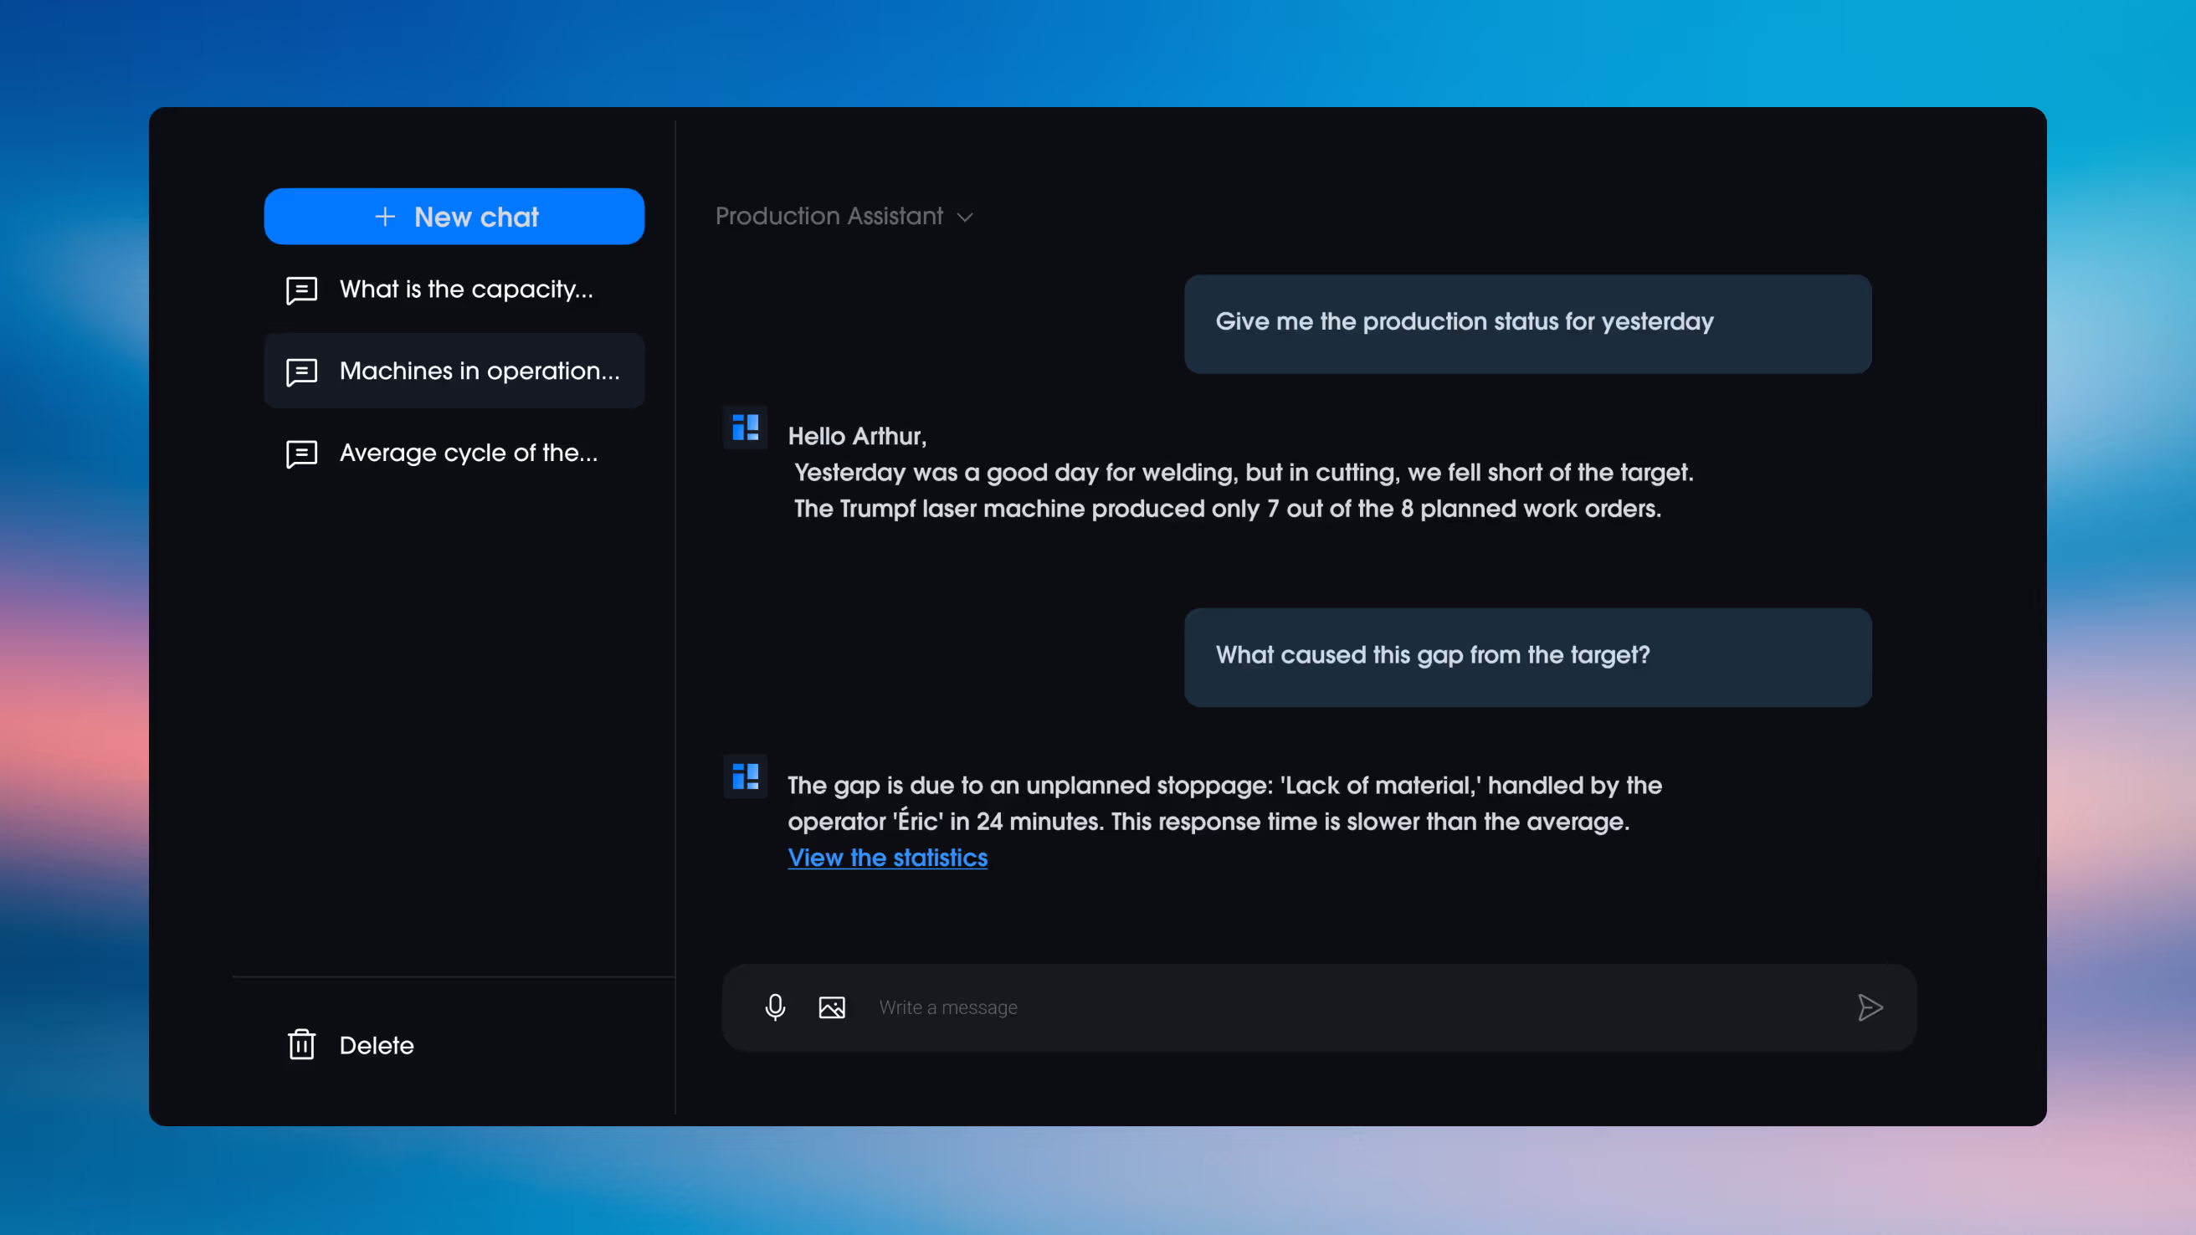Click the microphone voice input icon

[x=775, y=1007]
